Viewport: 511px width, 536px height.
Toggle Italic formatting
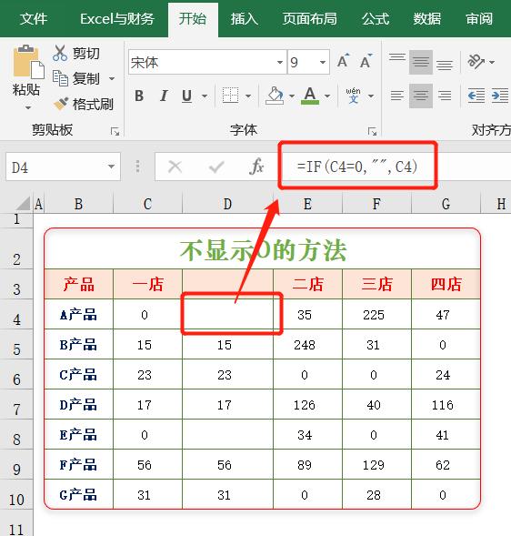pos(164,96)
